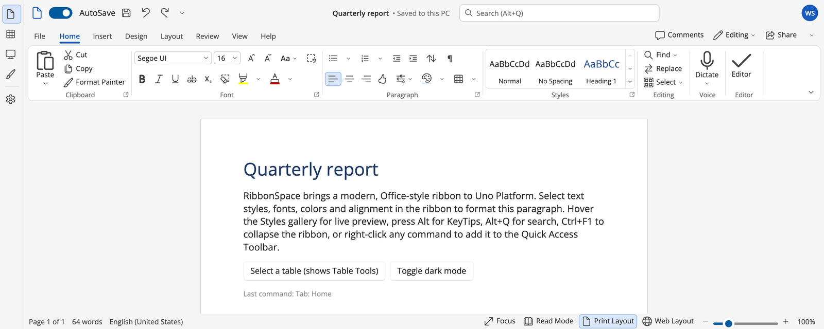
Task: Expand the font color dropdown arrow
Action: [290, 79]
